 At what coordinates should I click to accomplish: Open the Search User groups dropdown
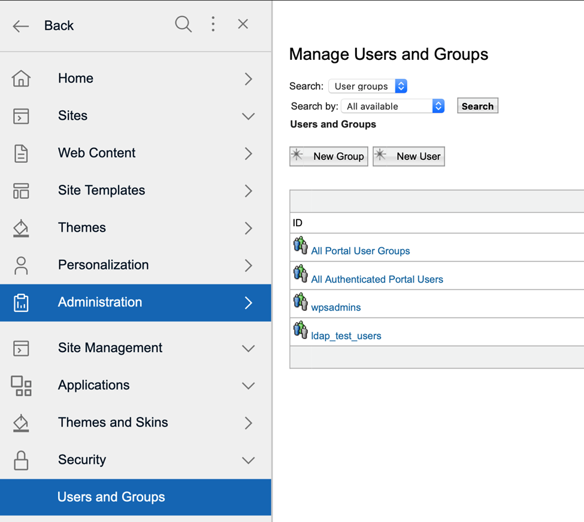tap(368, 86)
